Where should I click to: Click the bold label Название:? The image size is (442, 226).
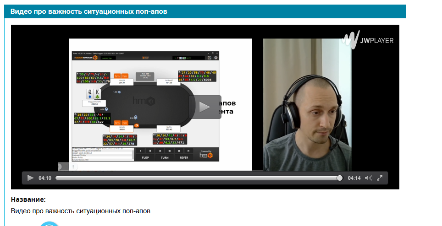(x=28, y=199)
